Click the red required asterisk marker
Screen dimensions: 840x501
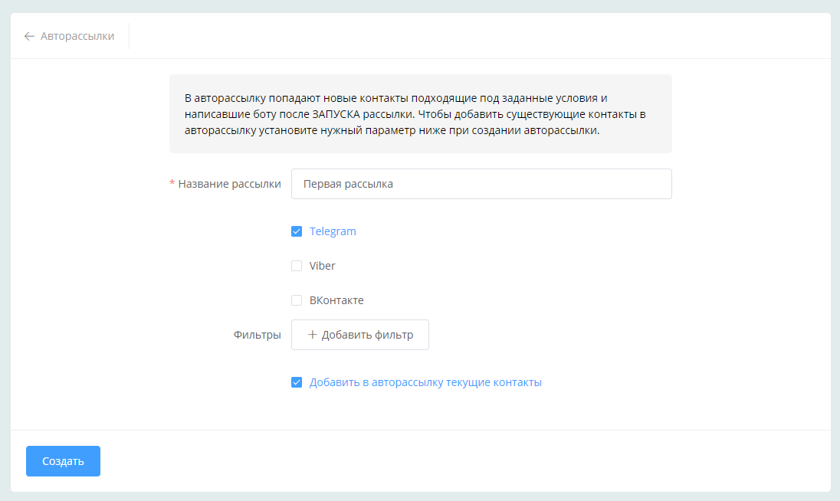click(172, 184)
